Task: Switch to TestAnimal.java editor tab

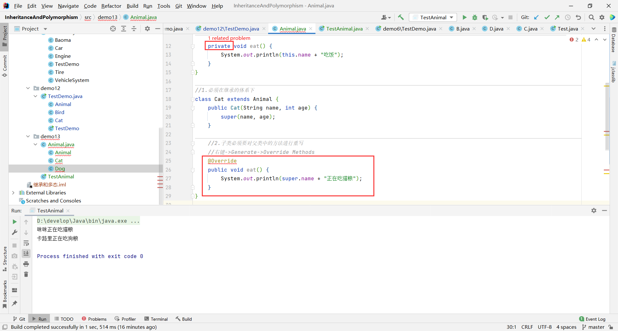Action: [x=344, y=29]
